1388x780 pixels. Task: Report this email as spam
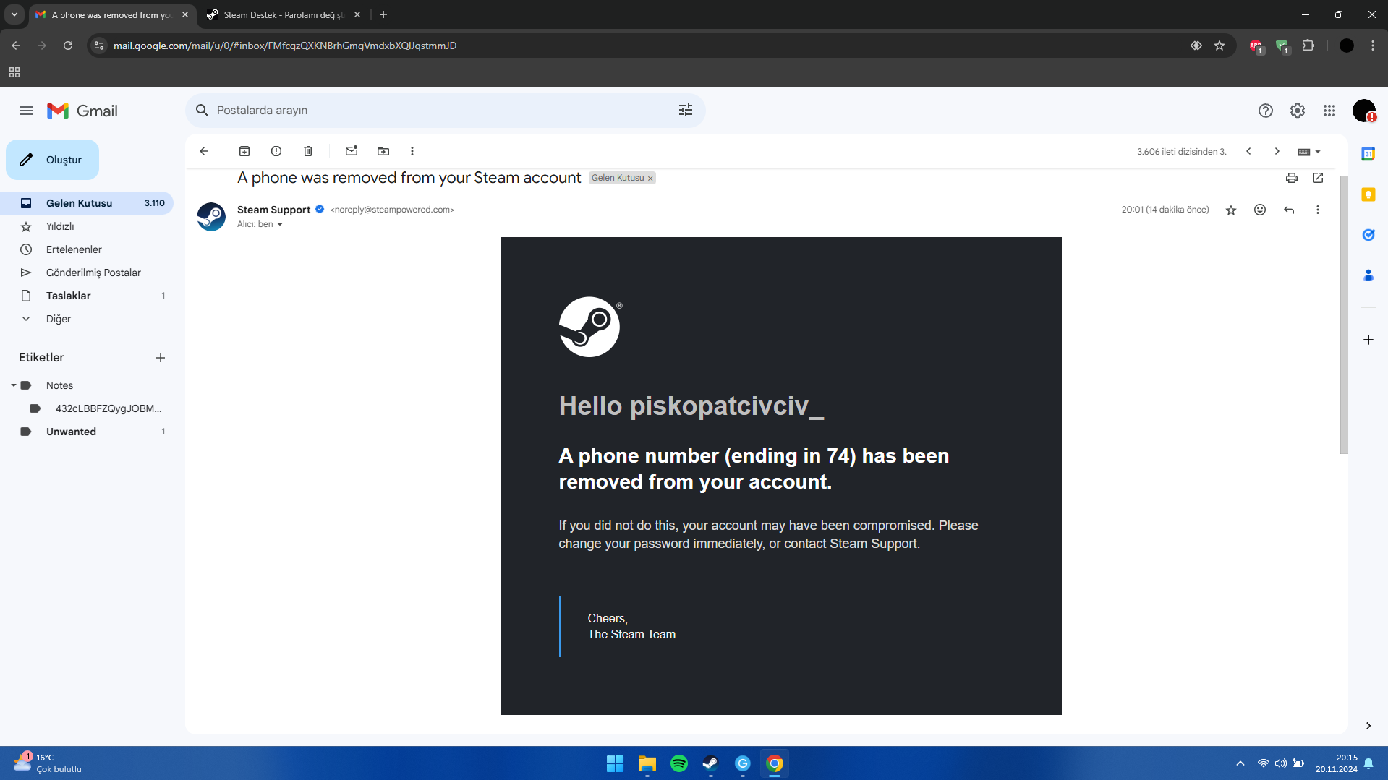pyautogui.click(x=276, y=151)
